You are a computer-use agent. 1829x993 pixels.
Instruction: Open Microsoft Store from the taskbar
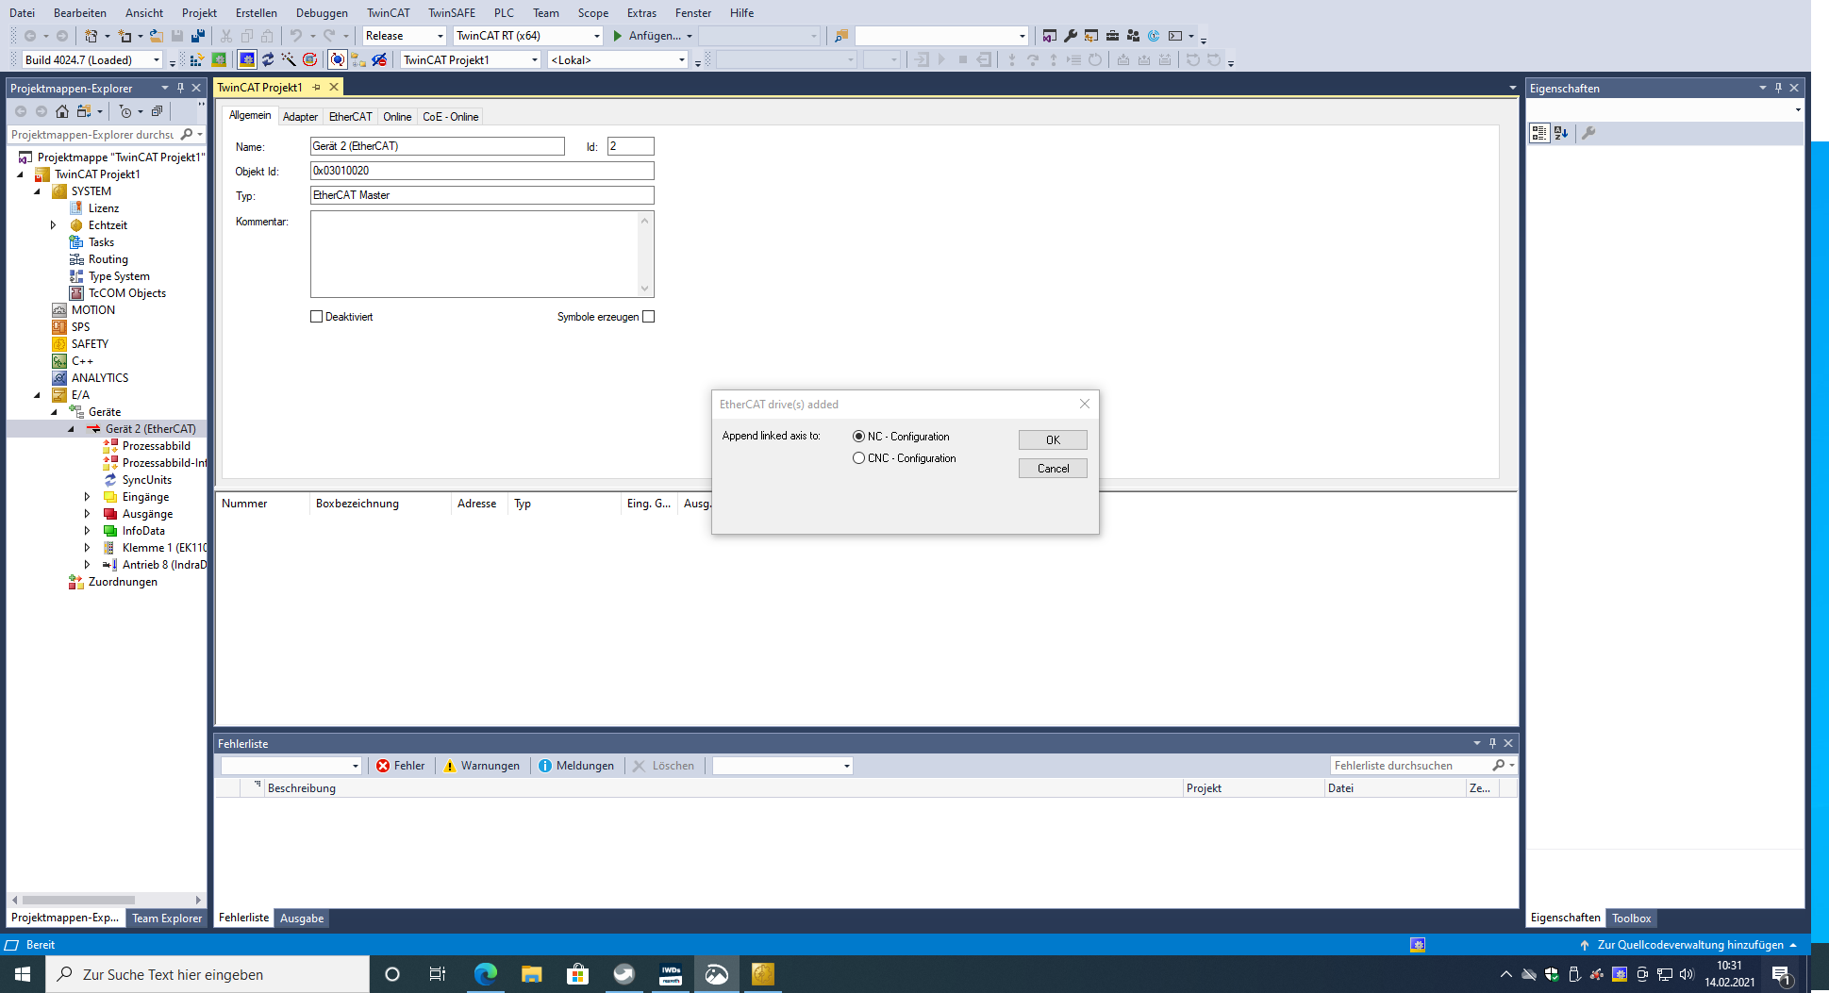577,974
